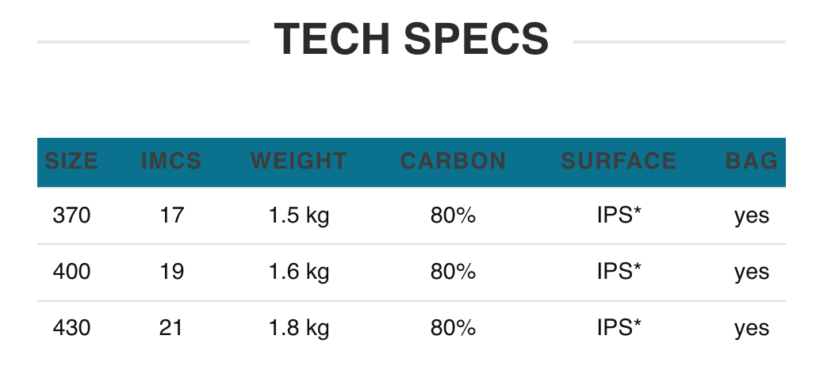Click size value 400
The width and height of the screenshot is (839, 385).
(71, 273)
